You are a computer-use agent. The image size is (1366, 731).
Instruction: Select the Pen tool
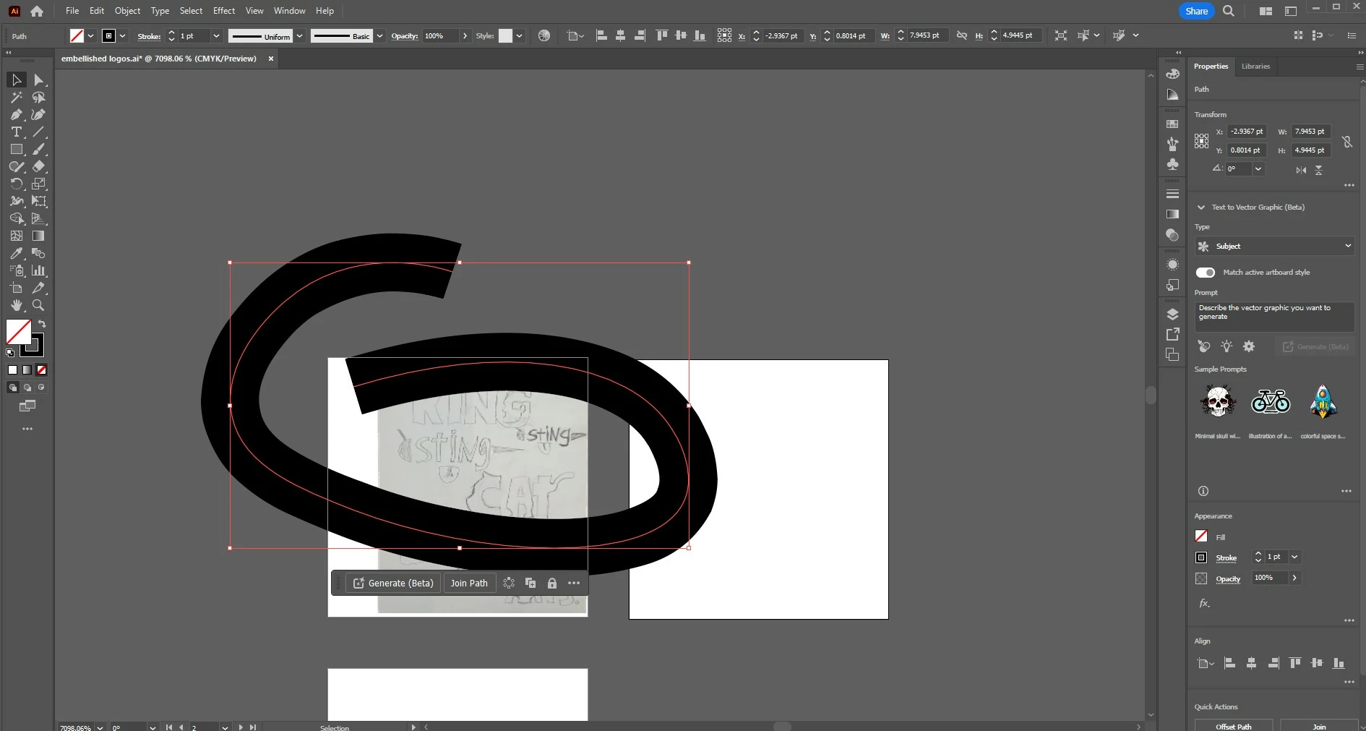(17, 114)
